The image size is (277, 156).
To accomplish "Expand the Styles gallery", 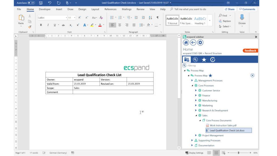I will pyautogui.click(x=210, y=21).
